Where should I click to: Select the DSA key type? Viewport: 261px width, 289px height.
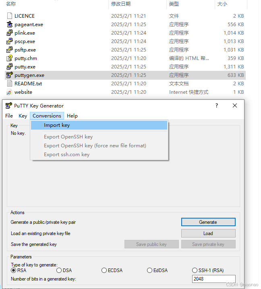pyautogui.click(x=59, y=270)
